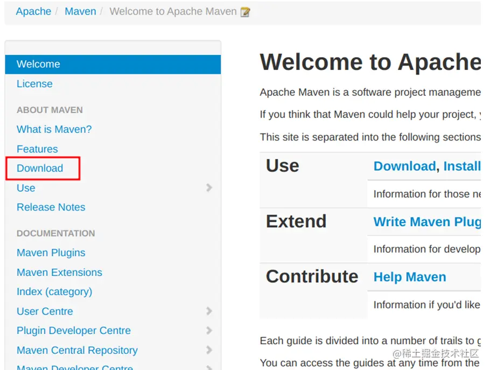Click Install link in Use section
This screenshot has height=370, width=490.
pyautogui.click(x=462, y=166)
